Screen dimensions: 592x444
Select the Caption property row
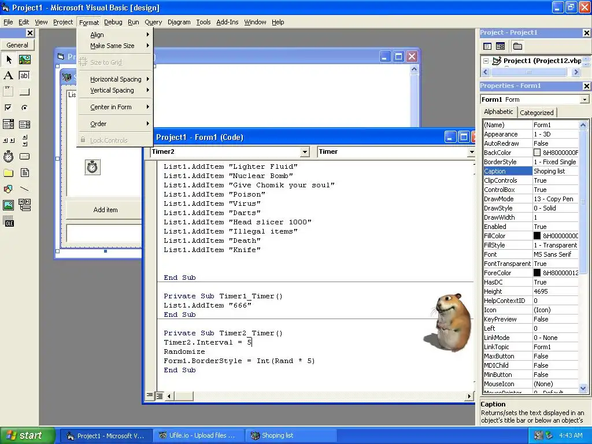(531, 171)
